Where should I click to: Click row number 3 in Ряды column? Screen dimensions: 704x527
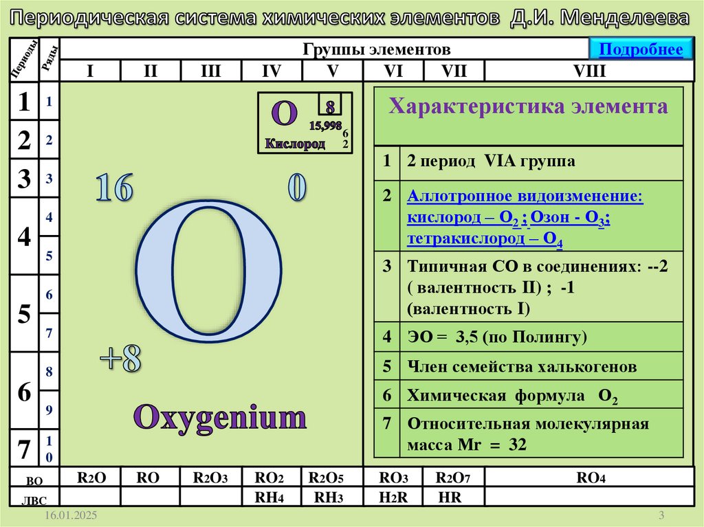tap(49, 178)
